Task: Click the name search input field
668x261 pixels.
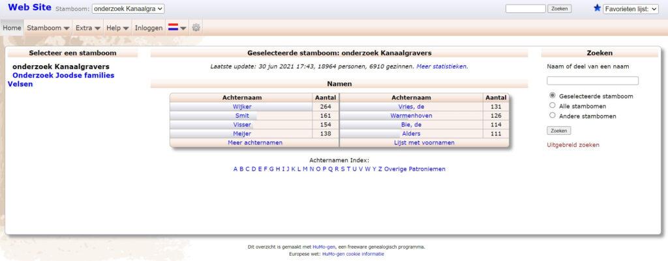Action: [x=592, y=81]
